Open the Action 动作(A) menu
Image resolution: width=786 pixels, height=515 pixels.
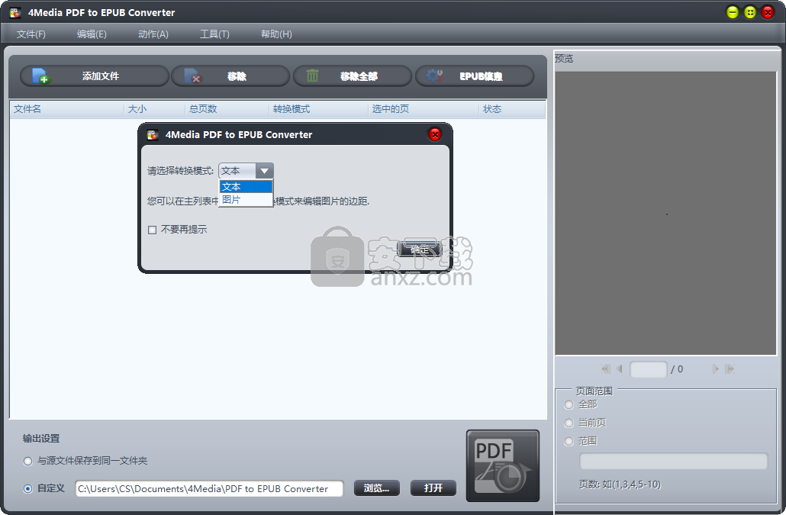pos(153,34)
